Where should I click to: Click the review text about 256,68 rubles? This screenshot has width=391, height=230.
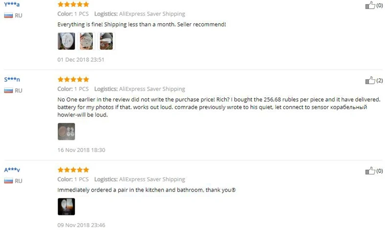pyautogui.click(x=218, y=107)
